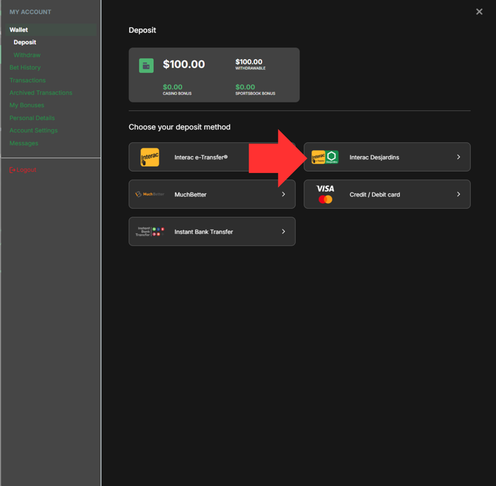Screen dimensions: 496x486
Task: Expand the Credit / Debit card chevron
Action: [458, 194]
